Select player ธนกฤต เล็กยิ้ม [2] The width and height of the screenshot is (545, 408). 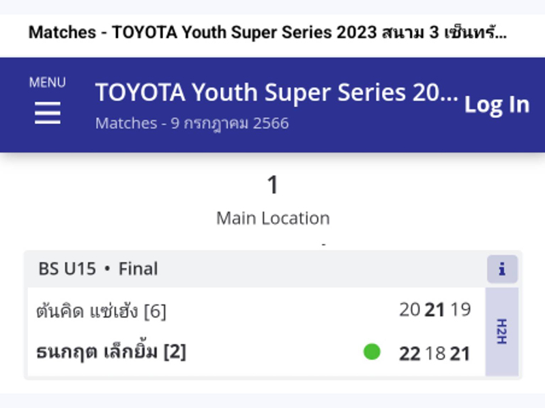(x=111, y=351)
